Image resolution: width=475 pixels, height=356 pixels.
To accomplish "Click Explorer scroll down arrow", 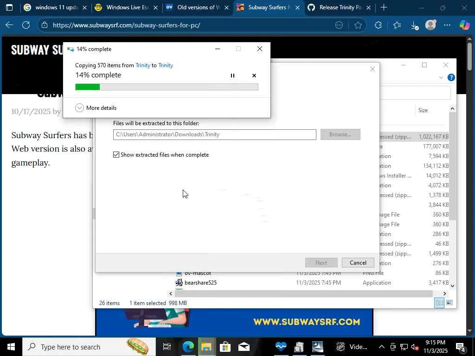I will click(452, 286).
